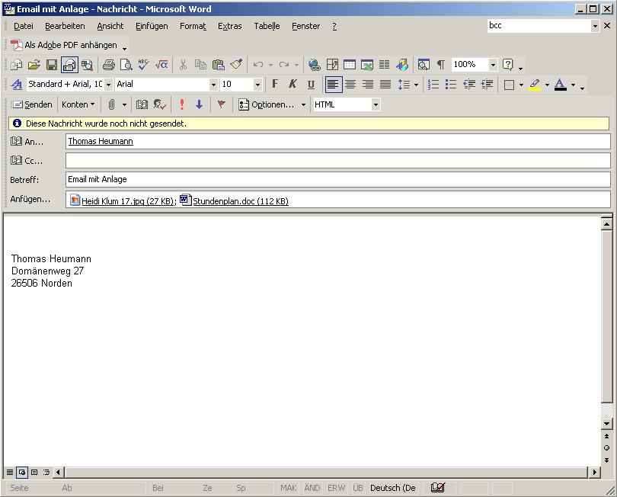The image size is (617, 497).
Task: Expand the line spacing dropdown arrow
Action: (x=416, y=85)
